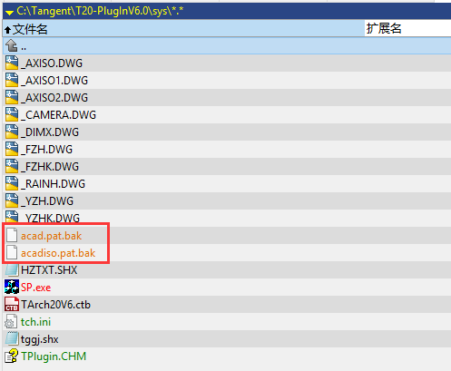This screenshot has width=451, height=371.
Task: Select file name _DIMX.DWG
Action: [50, 132]
